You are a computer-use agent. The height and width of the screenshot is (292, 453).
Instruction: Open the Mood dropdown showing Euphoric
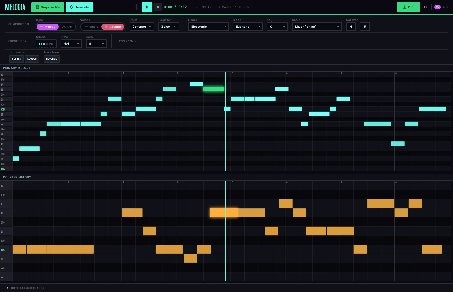[248, 27]
